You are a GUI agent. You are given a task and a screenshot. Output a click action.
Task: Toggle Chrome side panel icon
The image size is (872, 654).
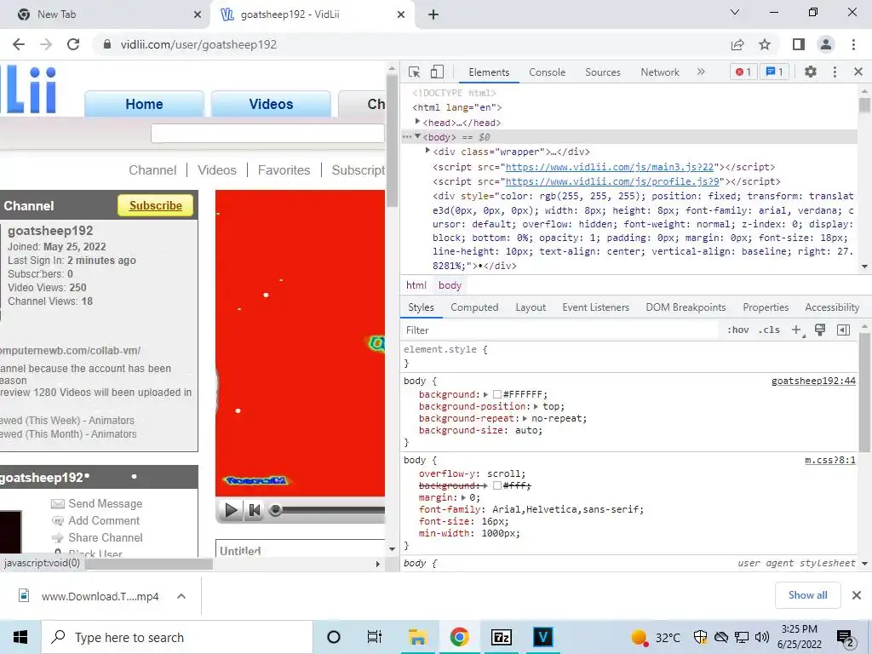click(799, 44)
